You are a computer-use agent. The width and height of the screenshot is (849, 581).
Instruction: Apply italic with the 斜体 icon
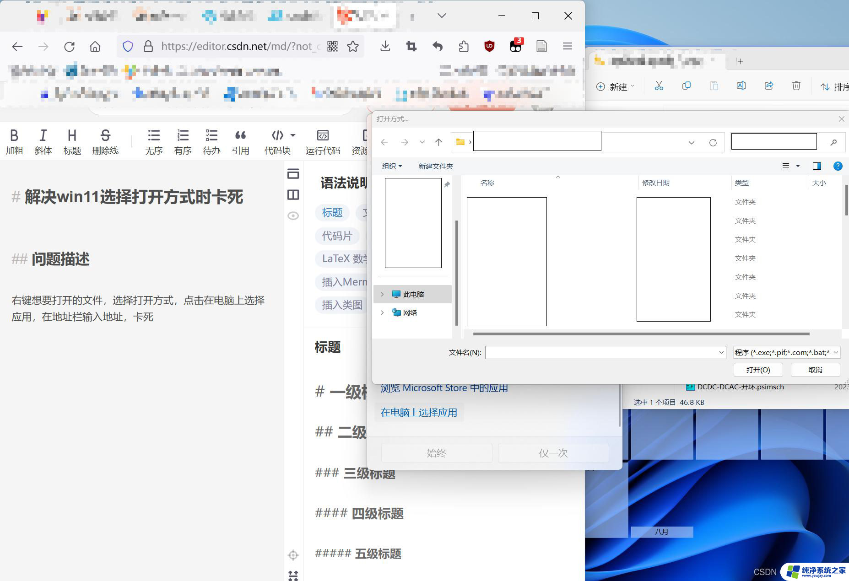point(43,142)
